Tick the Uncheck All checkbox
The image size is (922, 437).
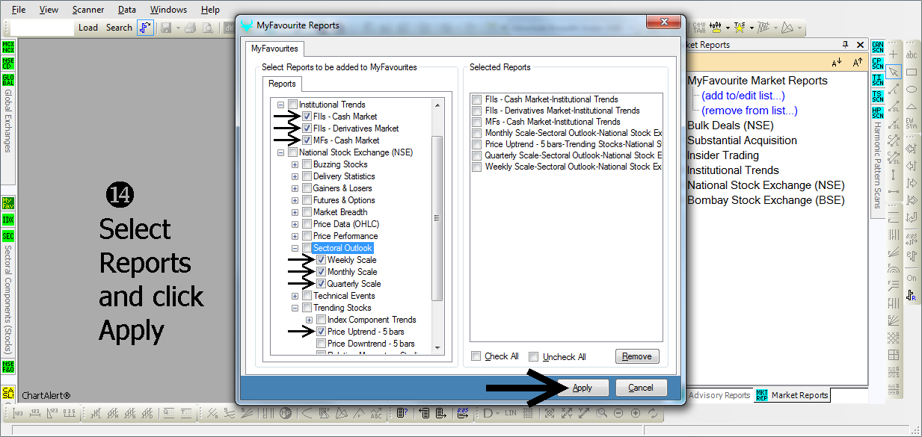(x=533, y=356)
